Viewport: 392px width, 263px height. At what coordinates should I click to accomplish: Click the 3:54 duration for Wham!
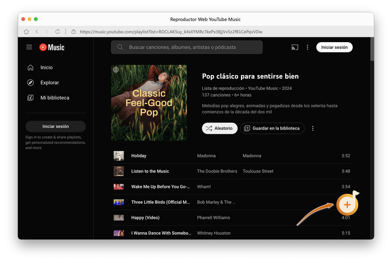[x=346, y=186]
